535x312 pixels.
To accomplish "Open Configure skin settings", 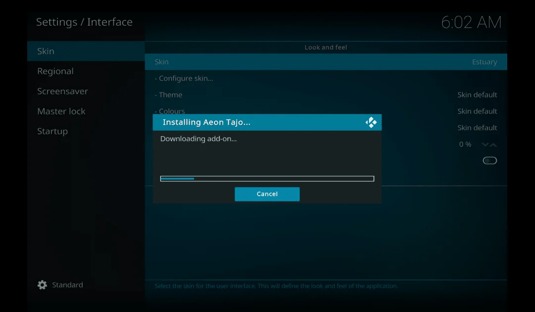I will coord(185,78).
